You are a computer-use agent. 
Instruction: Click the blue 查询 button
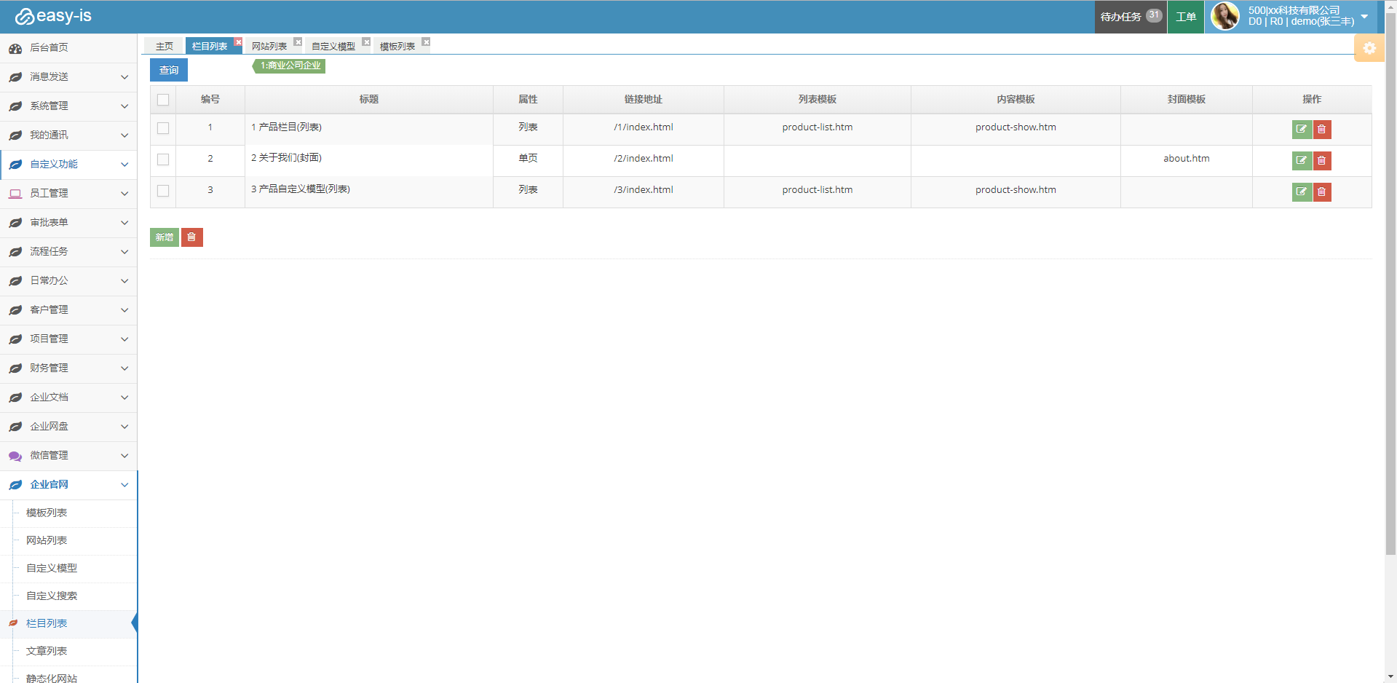(x=169, y=70)
